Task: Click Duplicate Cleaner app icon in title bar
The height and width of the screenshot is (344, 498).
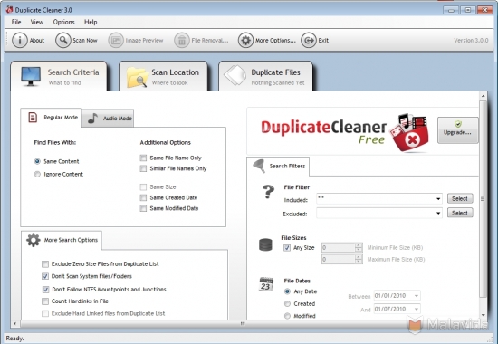Action: [9, 10]
